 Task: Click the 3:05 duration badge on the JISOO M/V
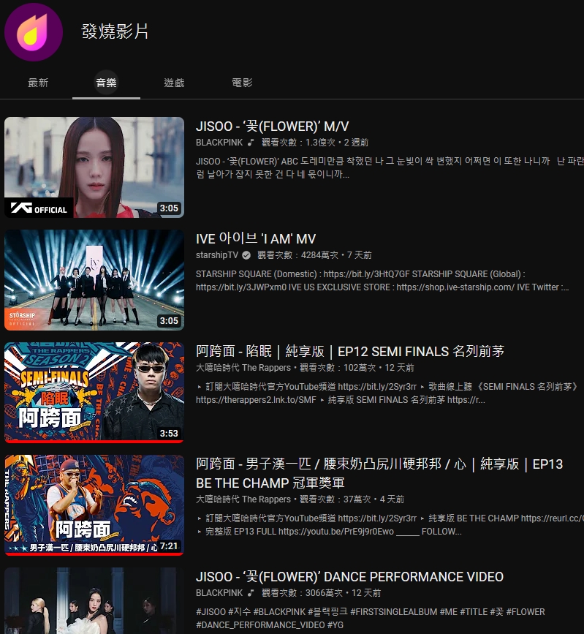(x=169, y=208)
